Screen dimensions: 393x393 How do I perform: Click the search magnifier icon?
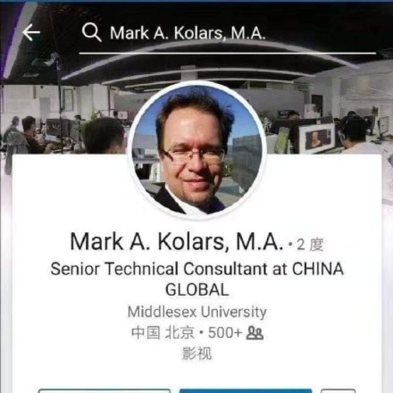[x=92, y=32]
